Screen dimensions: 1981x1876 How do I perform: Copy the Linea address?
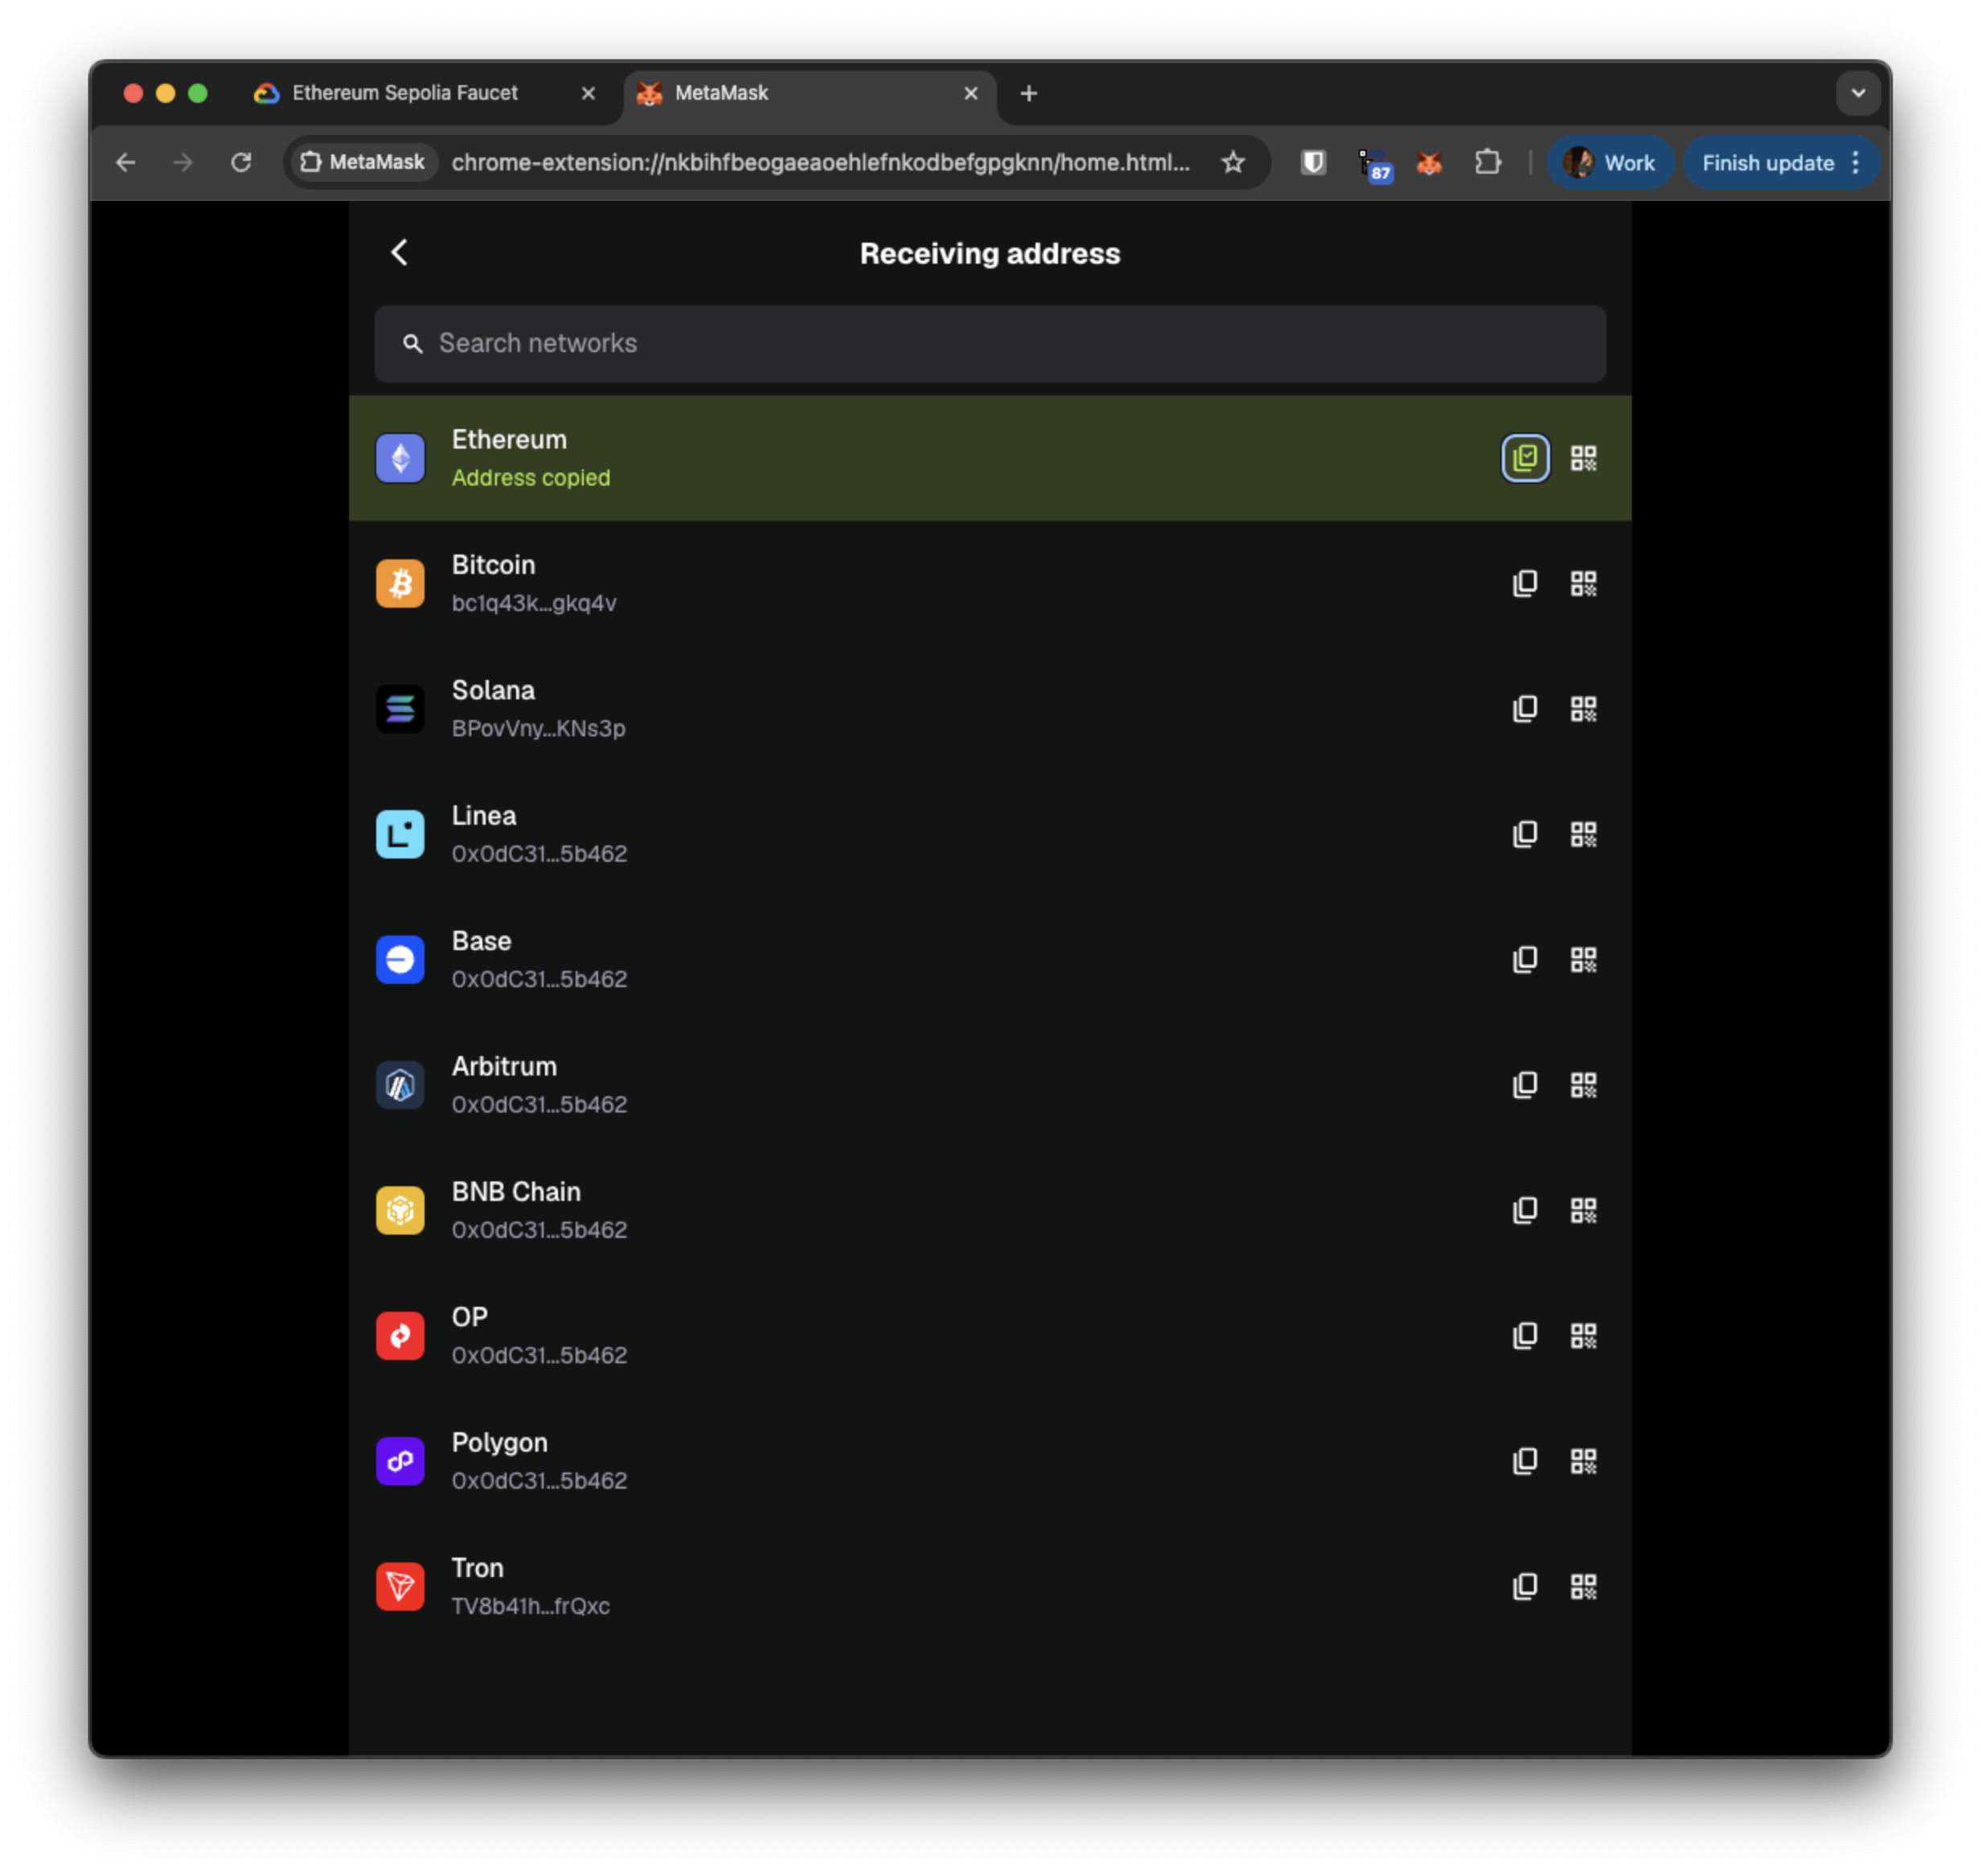[x=1524, y=834]
